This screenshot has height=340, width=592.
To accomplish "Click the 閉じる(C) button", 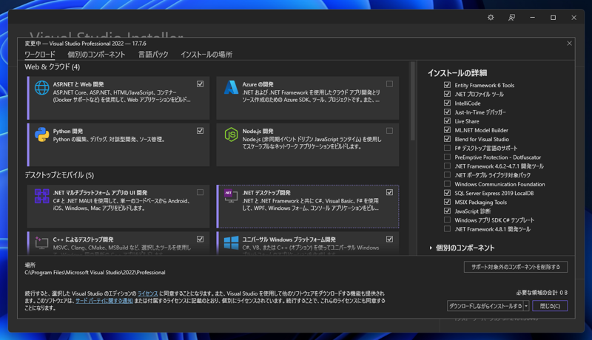I will [x=550, y=306].
